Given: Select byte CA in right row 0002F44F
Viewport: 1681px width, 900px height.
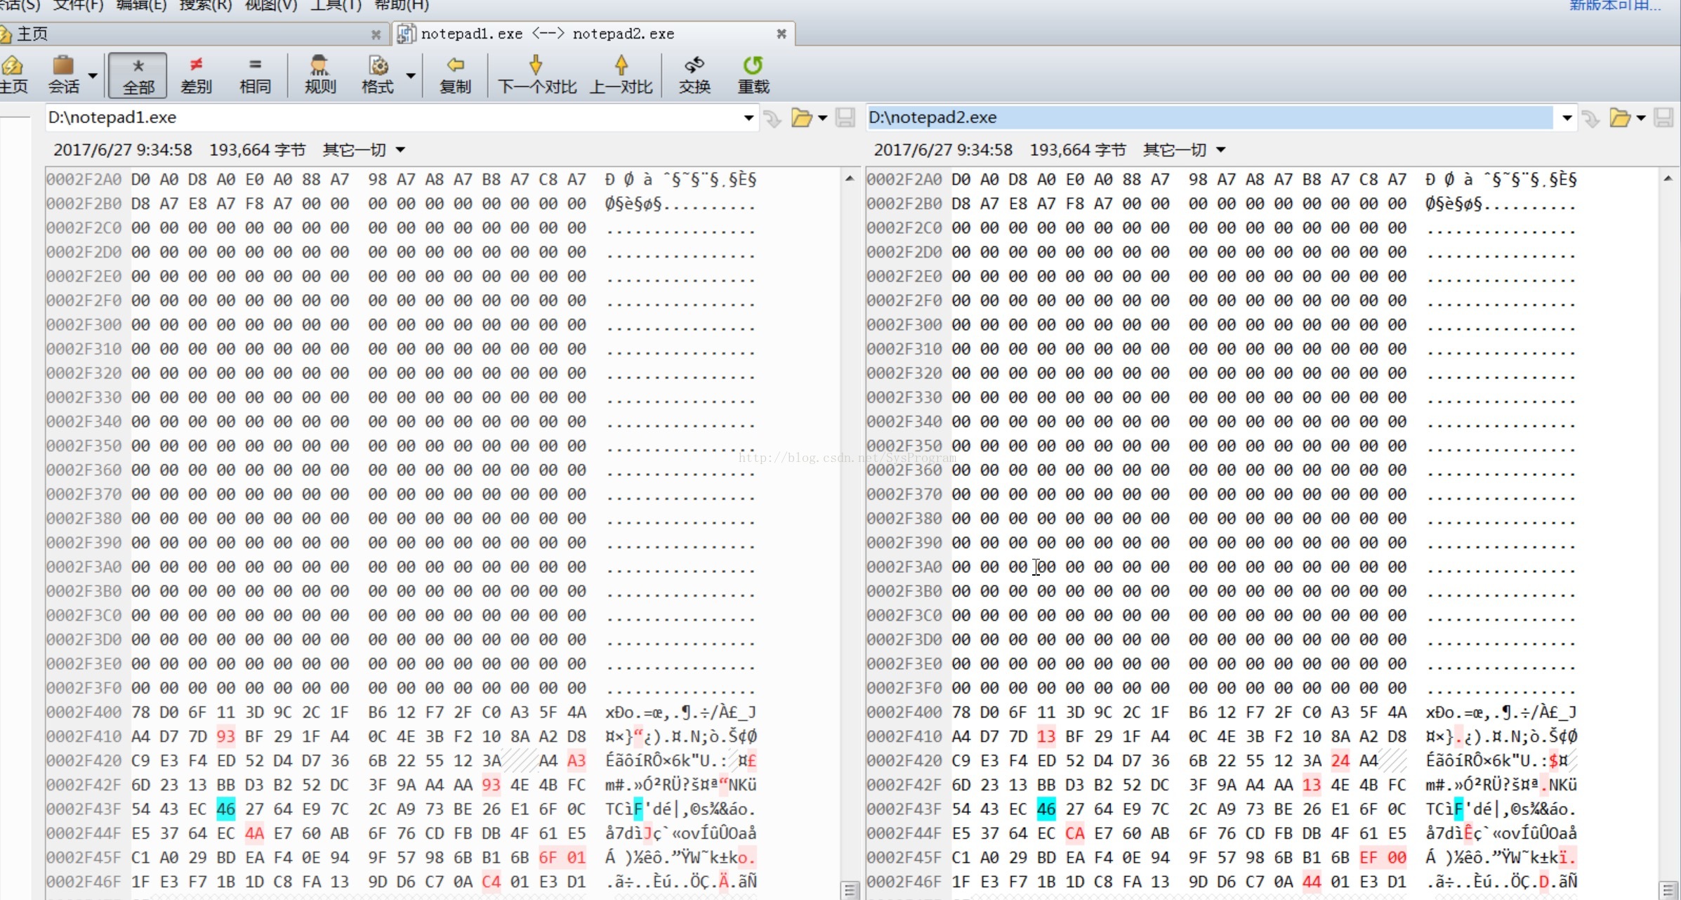Looking at the screenshot, I should [x=1075, y=833].
